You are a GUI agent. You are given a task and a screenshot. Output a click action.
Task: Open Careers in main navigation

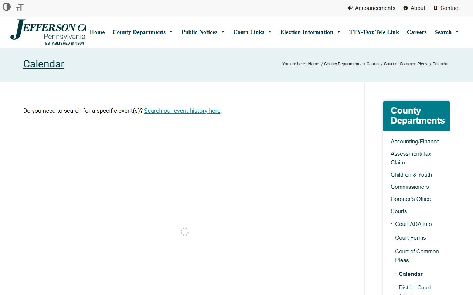[416, 32]
